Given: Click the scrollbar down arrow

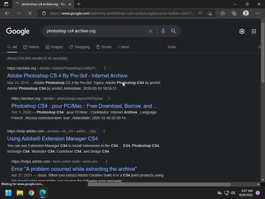Looking at the screenshot, I should (263, 180).
